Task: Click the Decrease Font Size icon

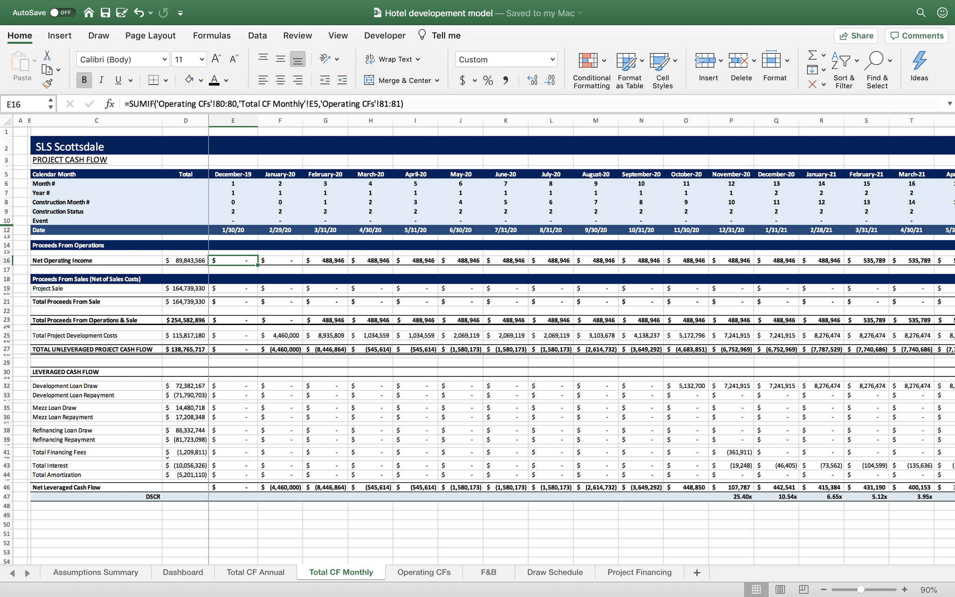Action: tap(234, 59)
